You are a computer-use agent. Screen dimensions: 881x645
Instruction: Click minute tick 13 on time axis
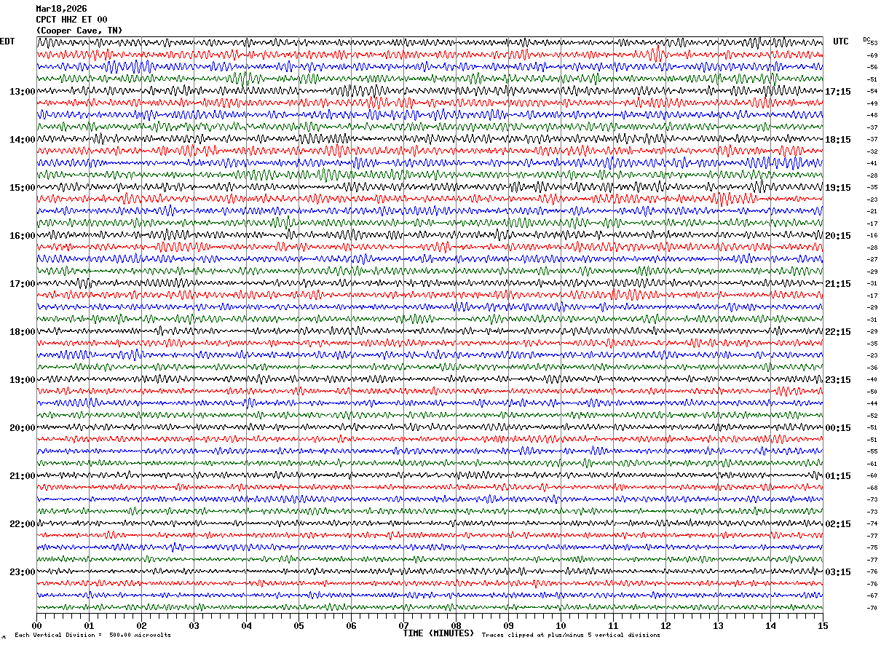tap(718, 625)
